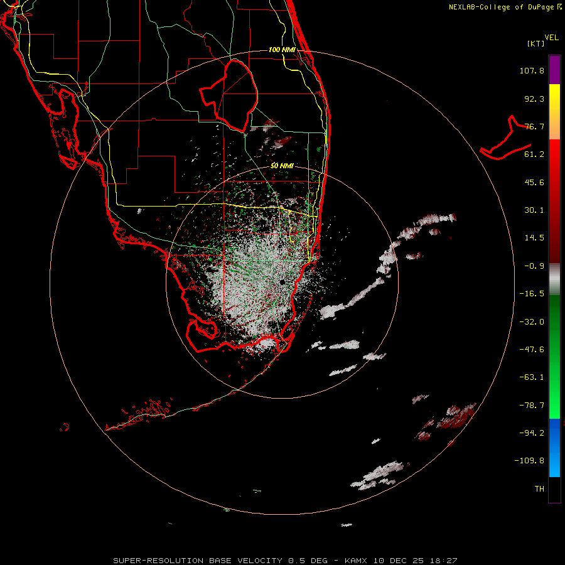Click the 76.7 velocity legend value
This screenshot has height=565, width=565.
click(x=534, y=126)
